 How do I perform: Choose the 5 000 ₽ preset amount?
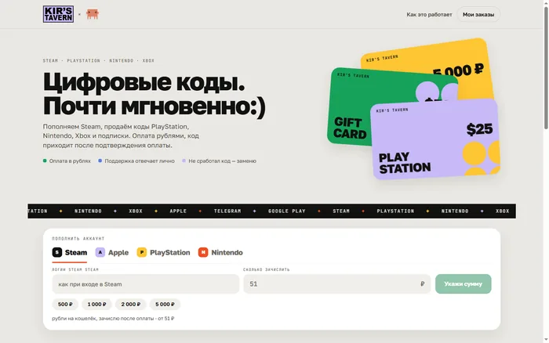[x=165, y=304]
